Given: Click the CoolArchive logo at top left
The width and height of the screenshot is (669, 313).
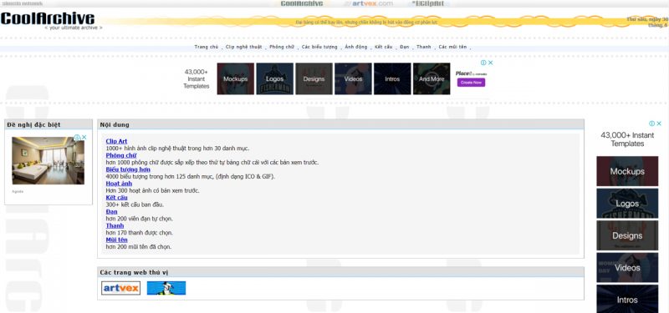Looking at the screenshot, I should pos(48,18).
